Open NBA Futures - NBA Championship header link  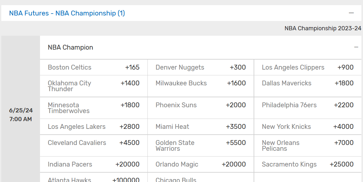pyautogui.click(x=67, y=13)
